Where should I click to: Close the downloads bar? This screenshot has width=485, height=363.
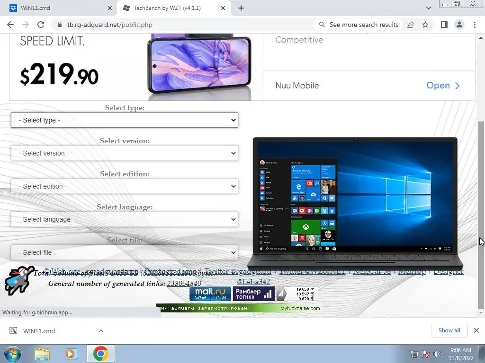(x=476, y=330)
